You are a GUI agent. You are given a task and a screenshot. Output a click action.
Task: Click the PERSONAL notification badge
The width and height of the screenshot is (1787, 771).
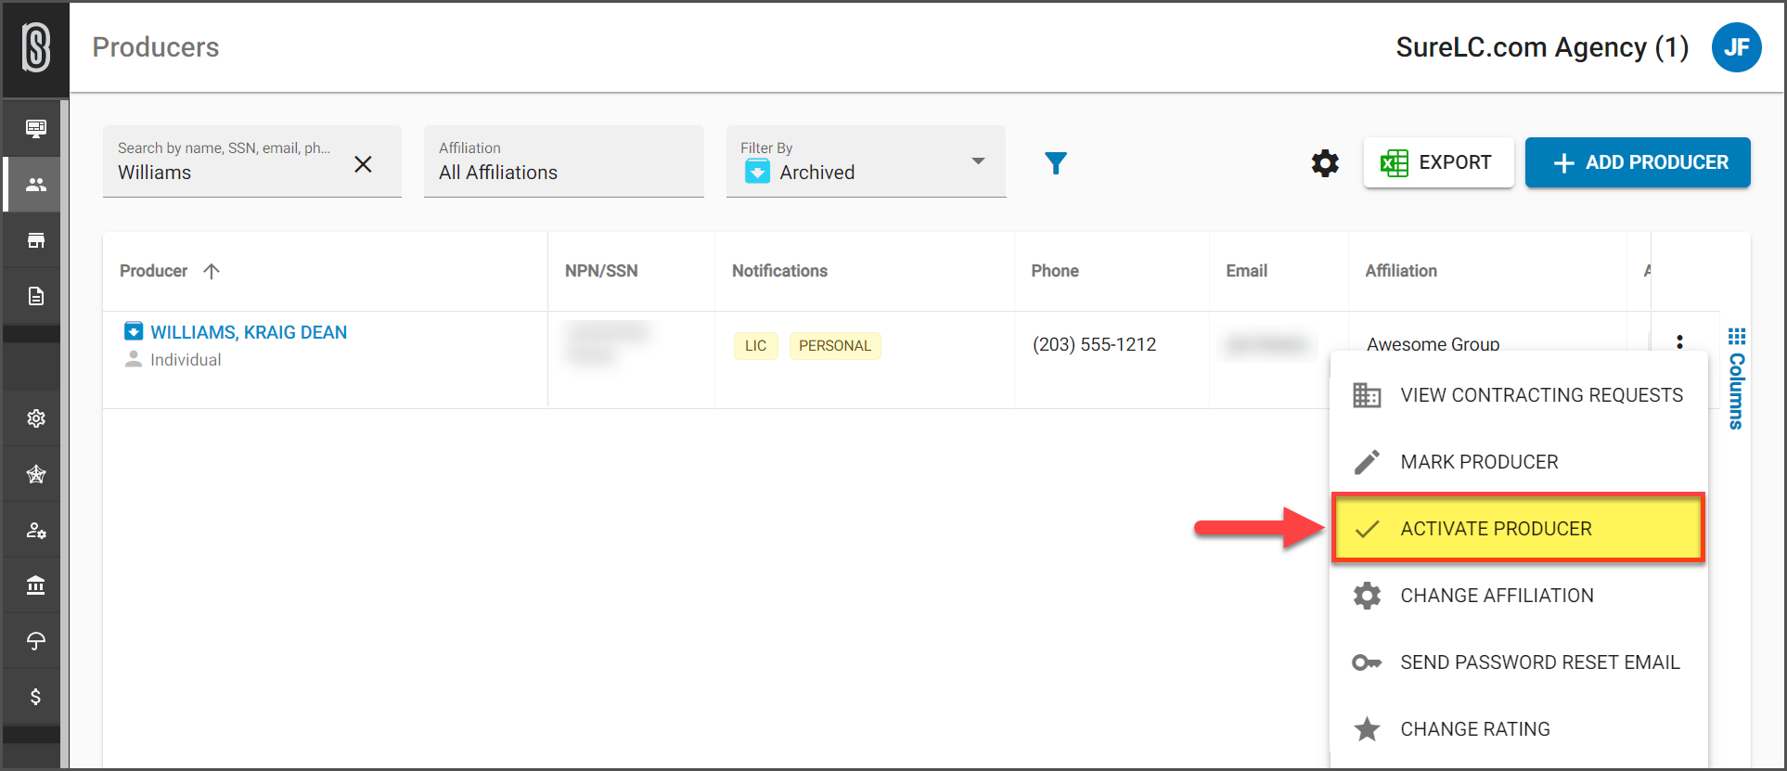(835, 346)
